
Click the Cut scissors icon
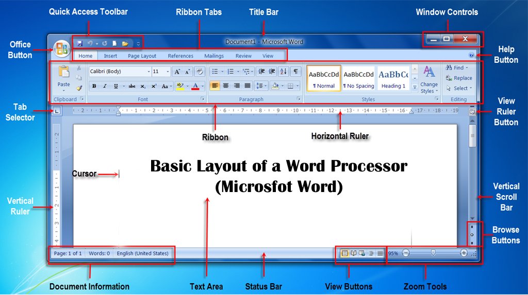point(79,68)
